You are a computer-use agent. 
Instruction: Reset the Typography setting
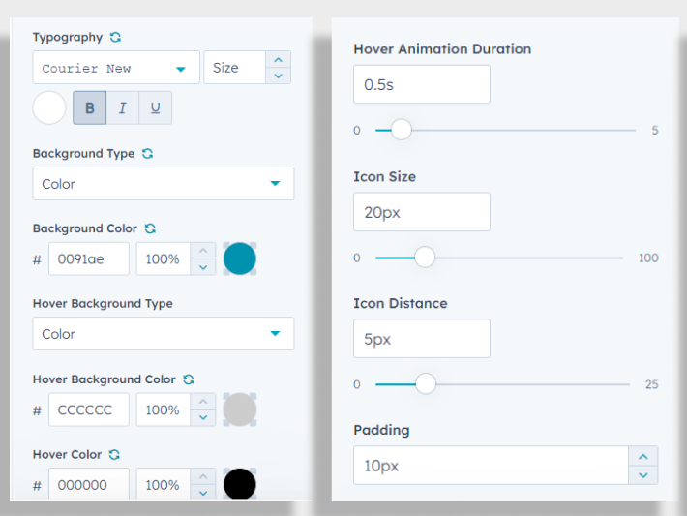(116, 37)
